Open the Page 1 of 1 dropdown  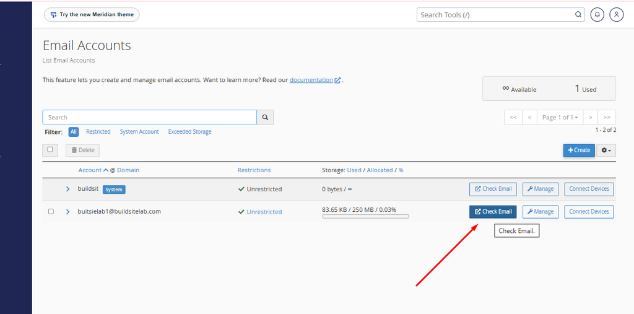point(560,117)
